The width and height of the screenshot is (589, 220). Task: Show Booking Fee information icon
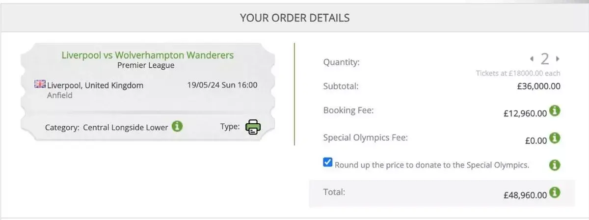555,111
